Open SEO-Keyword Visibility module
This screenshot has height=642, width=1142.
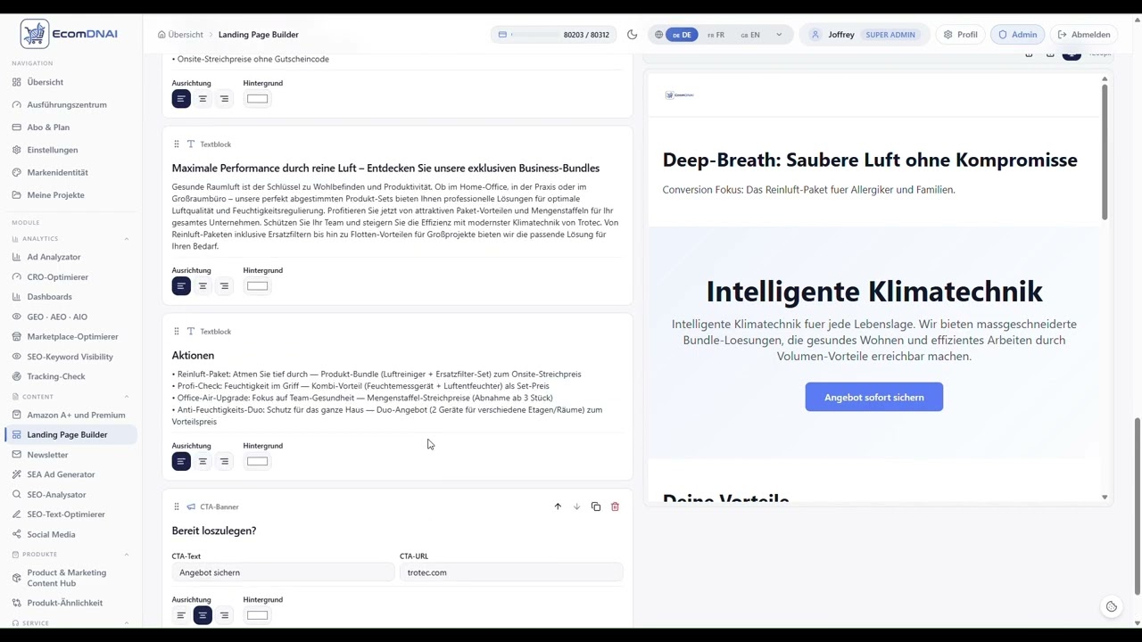69,357
